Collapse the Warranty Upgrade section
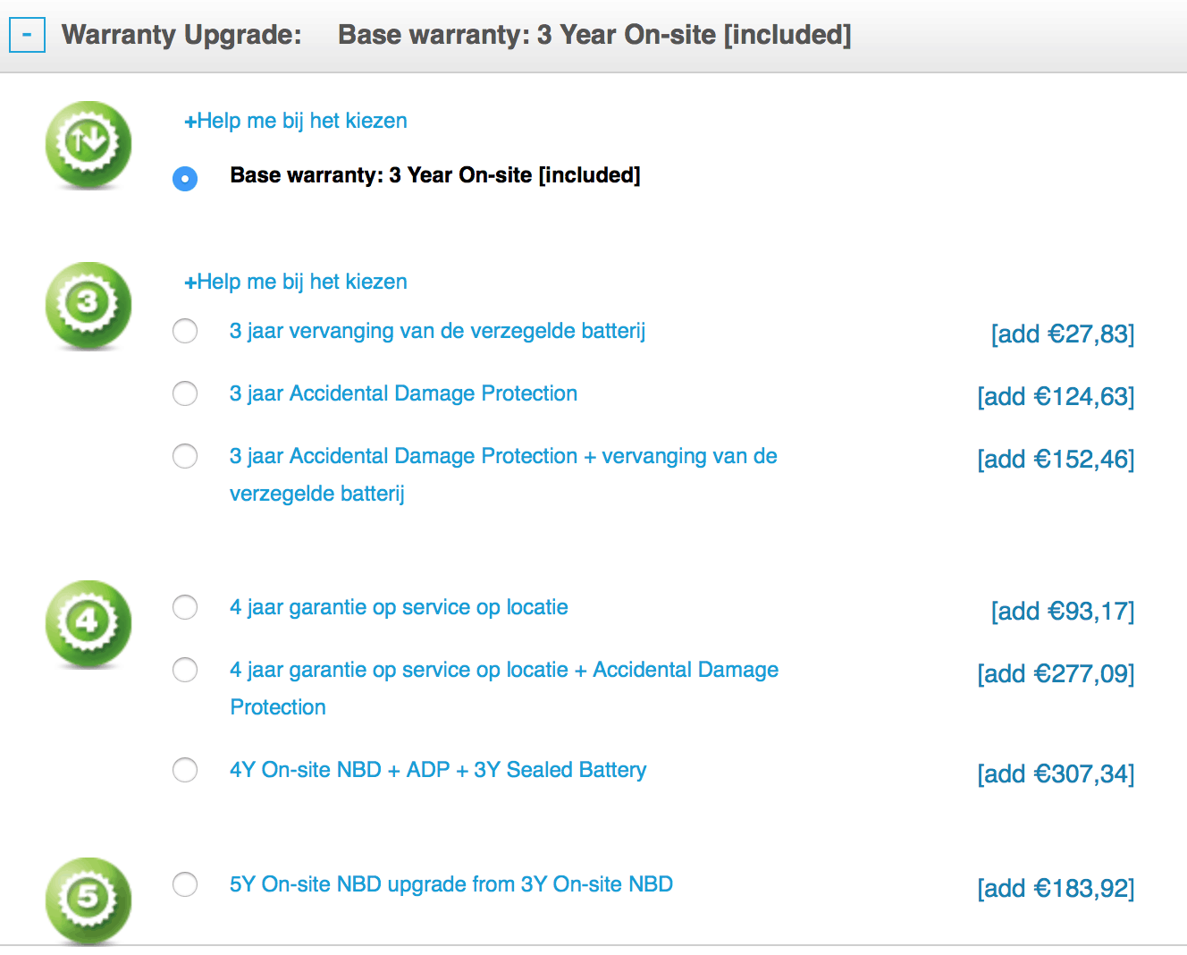 click(x=27, y=35)
